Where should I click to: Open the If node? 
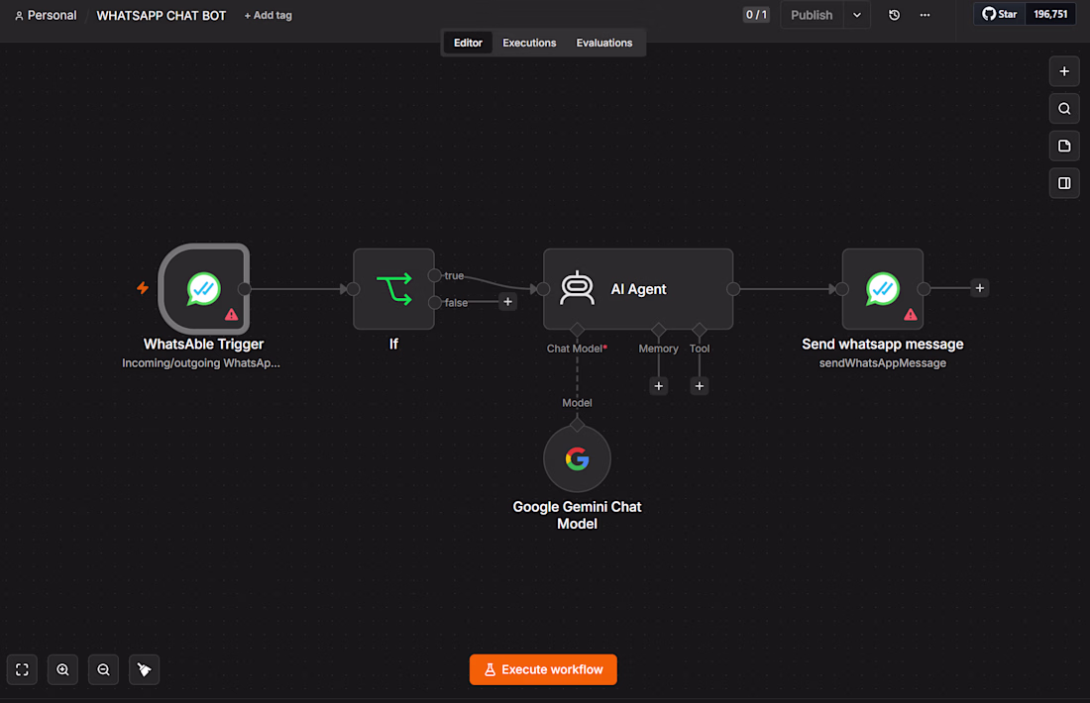pyautogui.click(x=393, y=289)
